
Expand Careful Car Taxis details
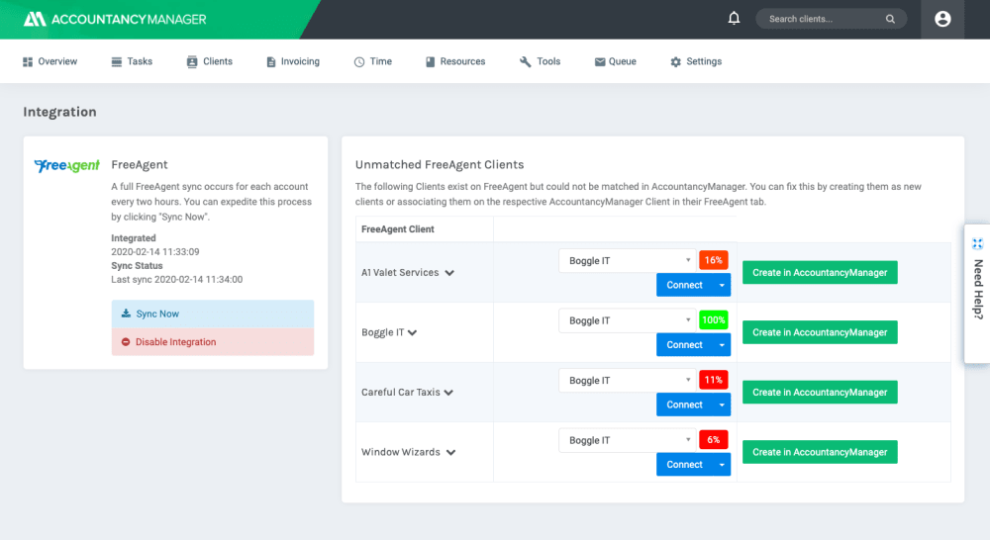[448, 393]
